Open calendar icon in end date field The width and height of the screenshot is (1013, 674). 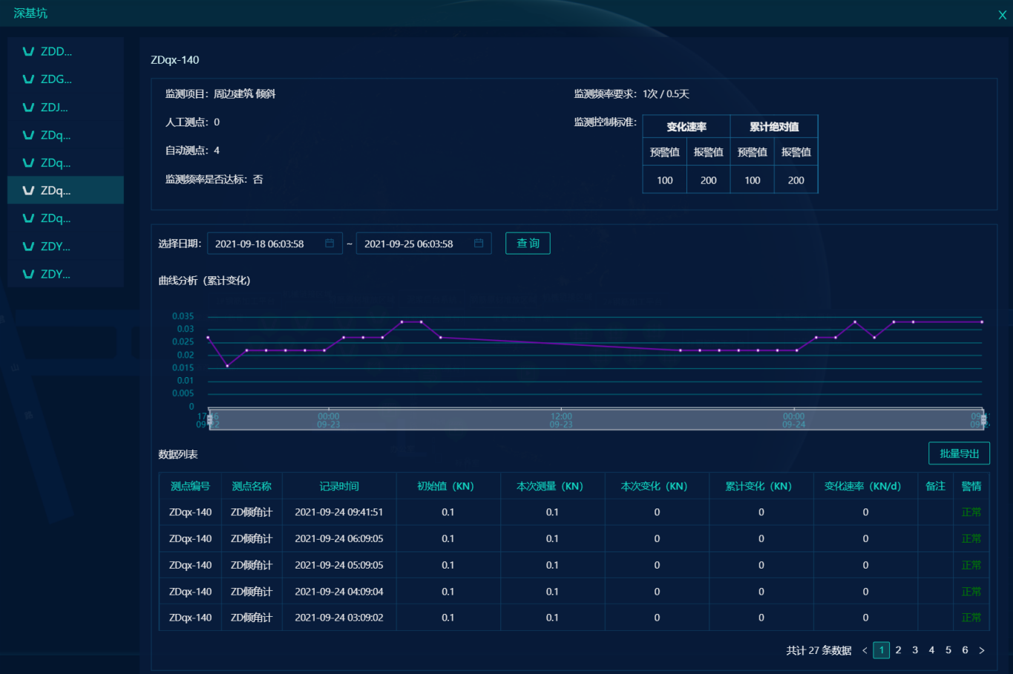tap(479, 243)
